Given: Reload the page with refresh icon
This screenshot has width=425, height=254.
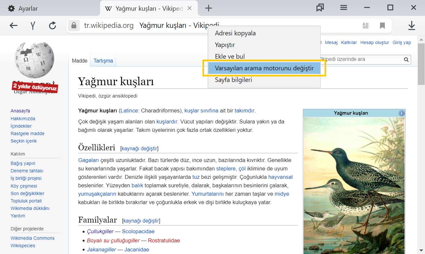Looking at the screenshot, I should point(52,26).
